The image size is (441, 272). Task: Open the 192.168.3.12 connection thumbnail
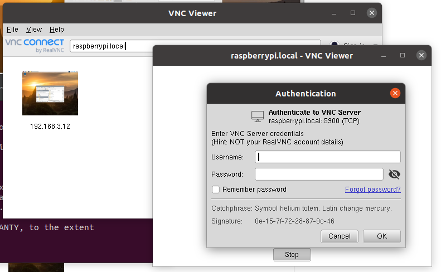point(50,93)
